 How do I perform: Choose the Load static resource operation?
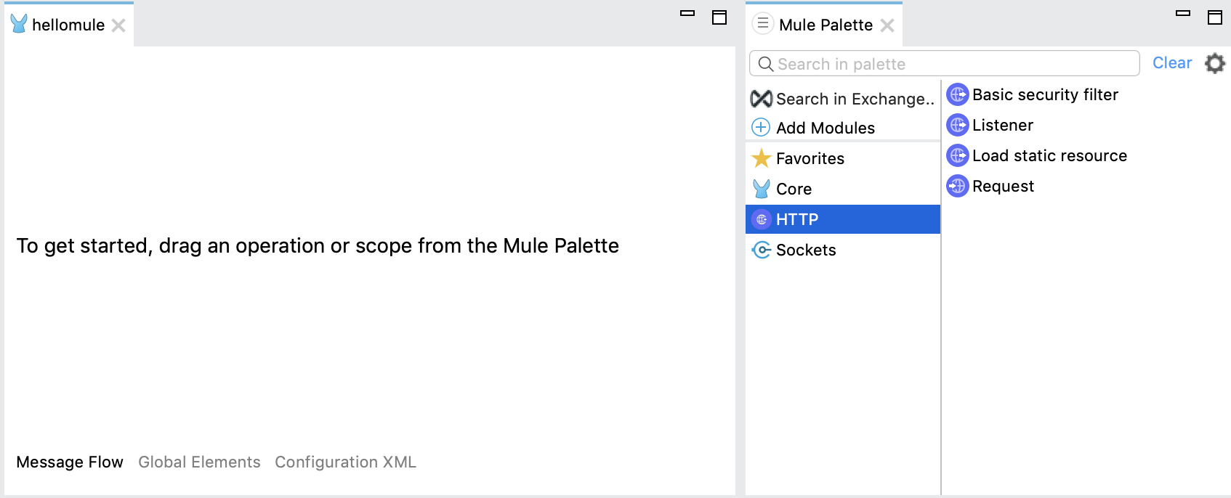click(1050, 155)
